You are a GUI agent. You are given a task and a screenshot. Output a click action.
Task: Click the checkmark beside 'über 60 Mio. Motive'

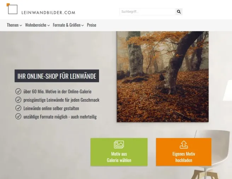(x=18, y=91)
